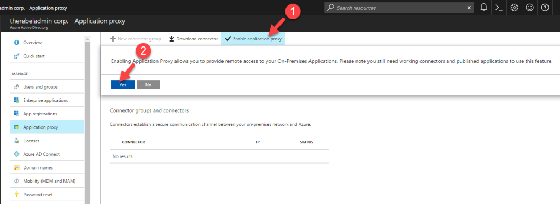Viewport: 560px width, 204px height.
Task: Click the search magnifier icon
Action: 331,8
